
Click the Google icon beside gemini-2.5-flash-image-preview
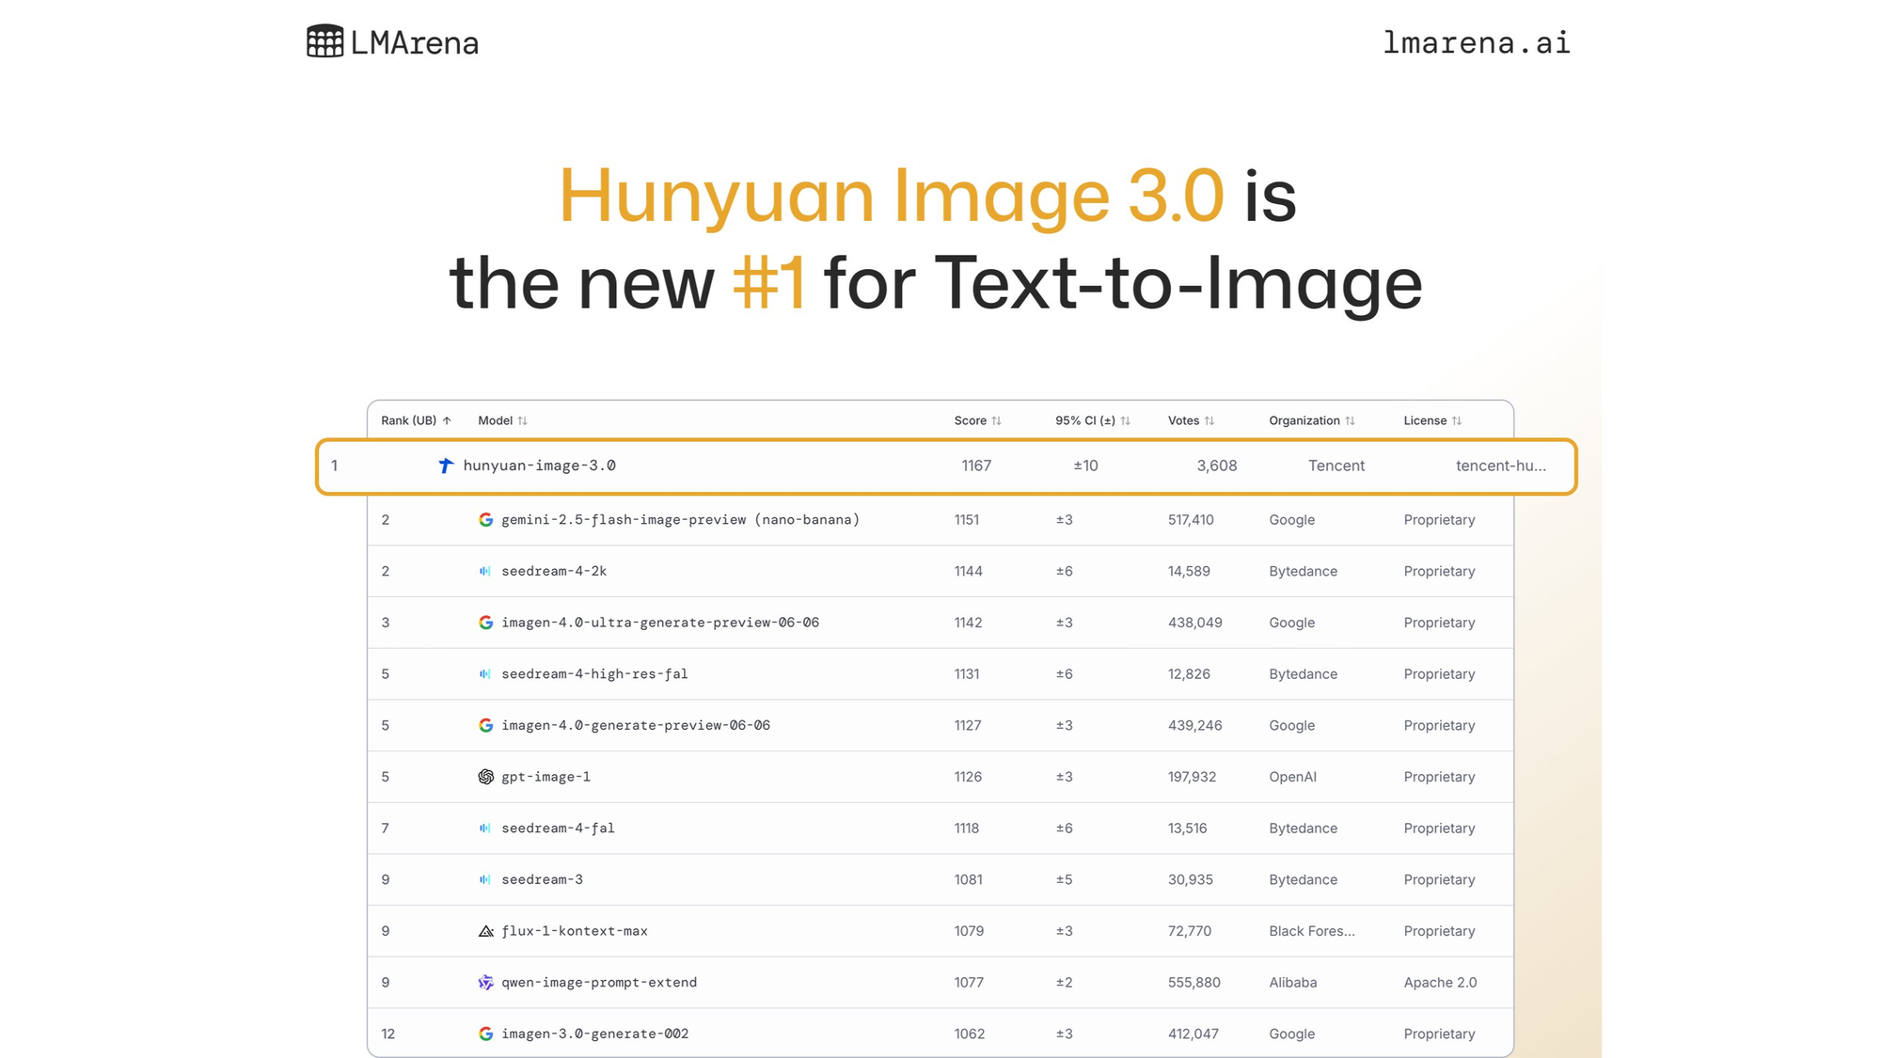pos(485,520)
